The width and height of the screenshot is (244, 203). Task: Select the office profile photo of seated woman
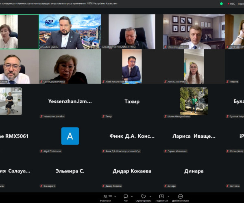[x=11, y=101]
